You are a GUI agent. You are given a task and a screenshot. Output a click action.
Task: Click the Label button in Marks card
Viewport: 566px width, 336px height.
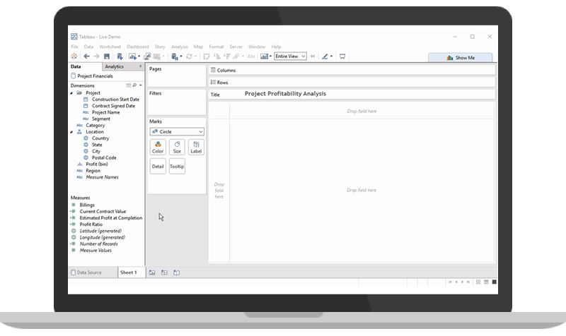point(196,148)
